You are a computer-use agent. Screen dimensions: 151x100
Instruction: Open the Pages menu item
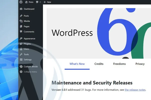pyautogui.click(x=27, y=26)
